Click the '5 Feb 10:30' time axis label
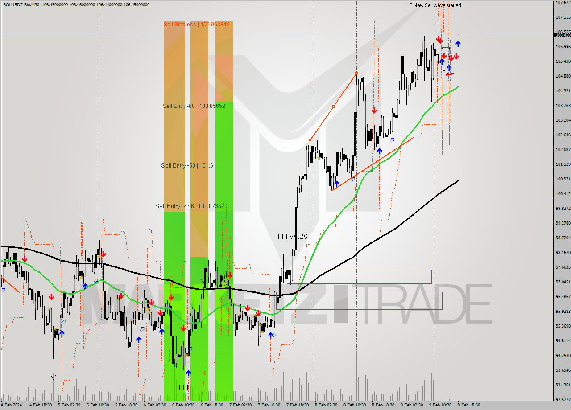Screen dimensions: 571x410 point(98,405)
